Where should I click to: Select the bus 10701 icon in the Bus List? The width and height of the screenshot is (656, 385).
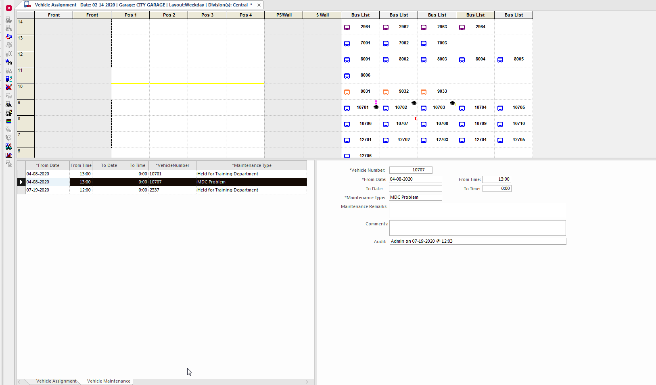347,108
